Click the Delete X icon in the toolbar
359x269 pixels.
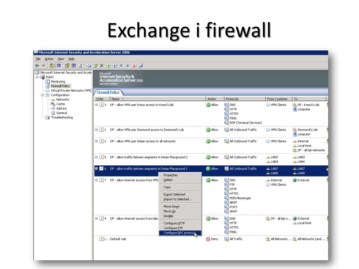coord(102,65)
